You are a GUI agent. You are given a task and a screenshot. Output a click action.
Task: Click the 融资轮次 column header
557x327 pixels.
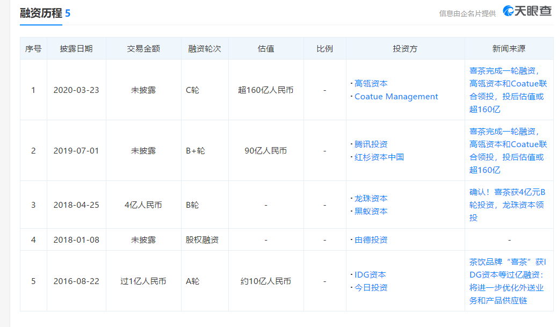pos(205,49)
